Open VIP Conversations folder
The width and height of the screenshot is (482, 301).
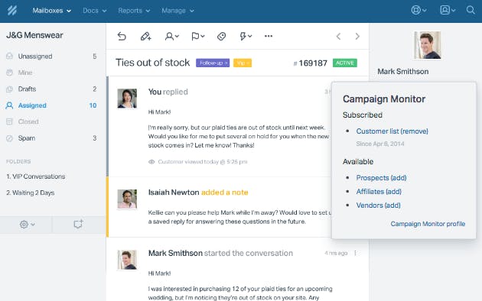coord(36,176)
